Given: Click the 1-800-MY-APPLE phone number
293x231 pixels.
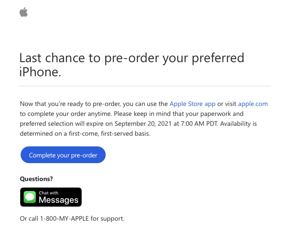Looking at the screenshot, I should coord(64,218).
